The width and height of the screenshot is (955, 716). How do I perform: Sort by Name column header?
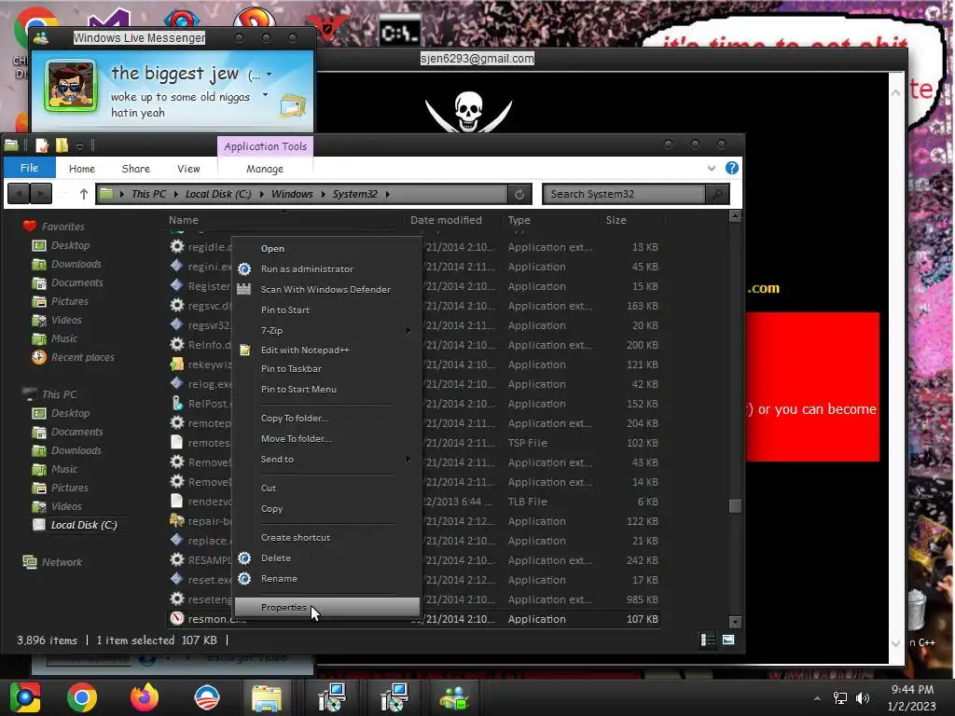[184, 220]
